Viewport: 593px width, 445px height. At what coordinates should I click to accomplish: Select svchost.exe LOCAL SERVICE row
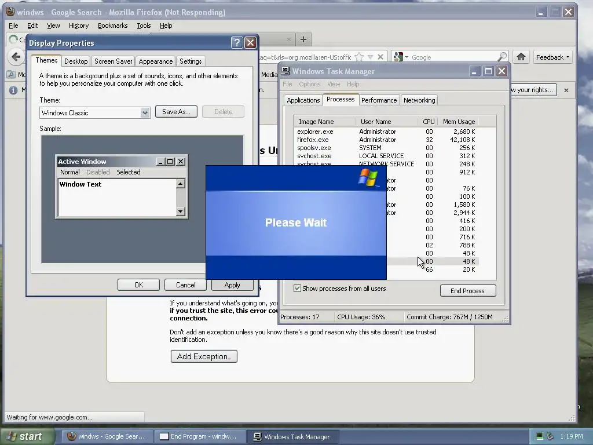386,156
